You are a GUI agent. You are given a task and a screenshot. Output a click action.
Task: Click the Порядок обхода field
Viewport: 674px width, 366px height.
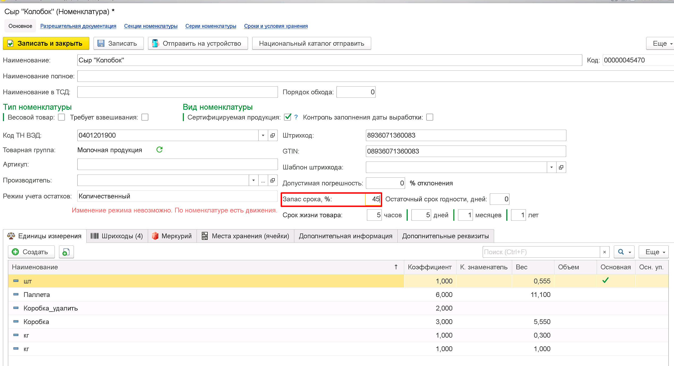[x=356, y=92]
